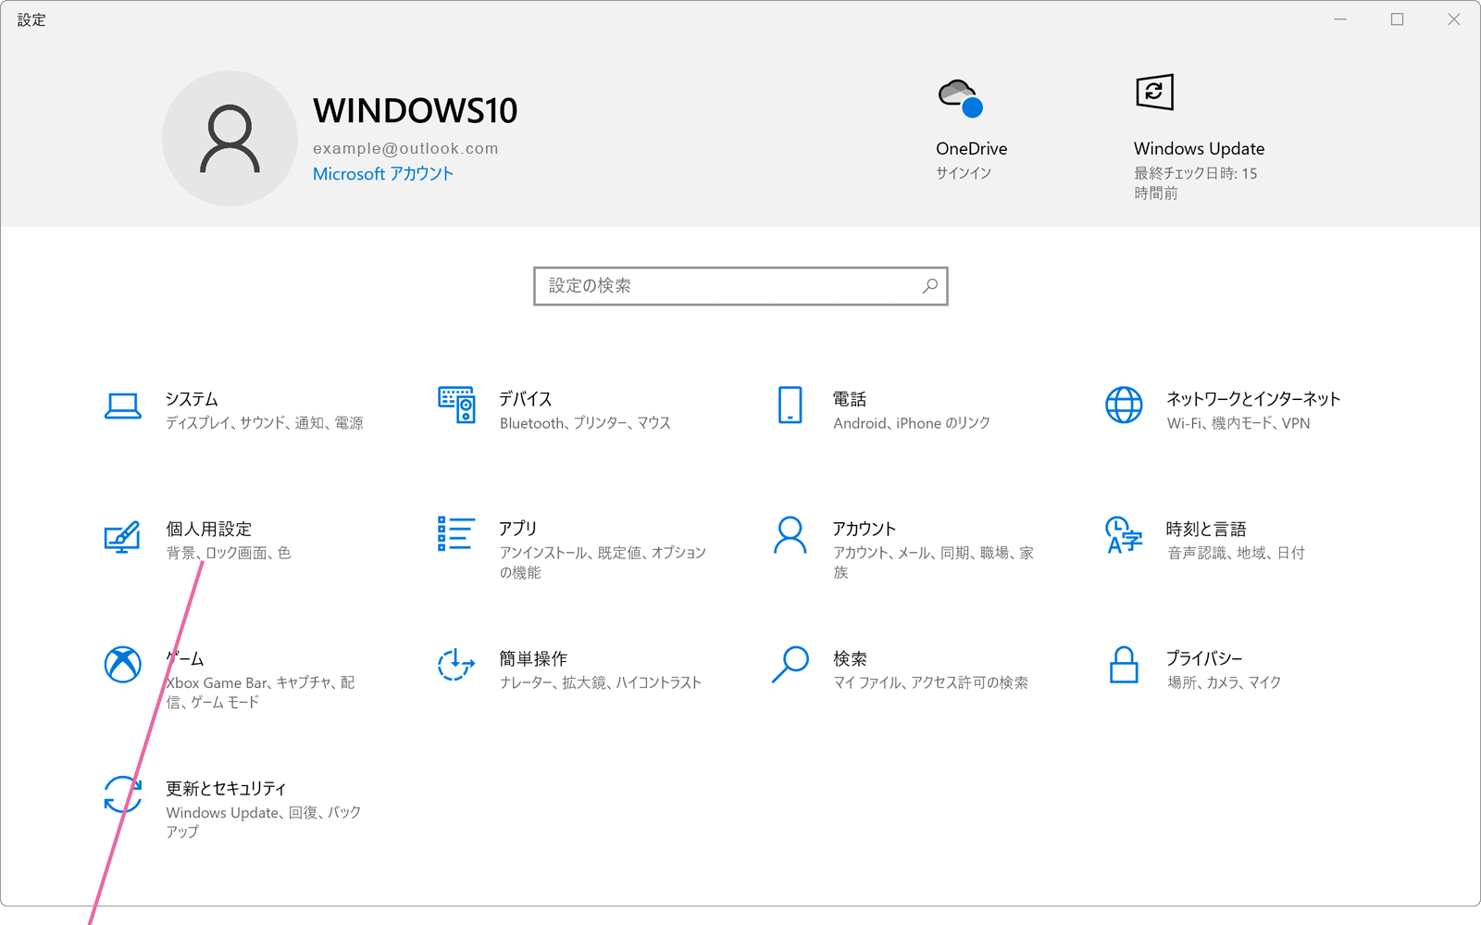Click the OneDrive サインイン text
The image size is (1481, 925).
[964, 173]
